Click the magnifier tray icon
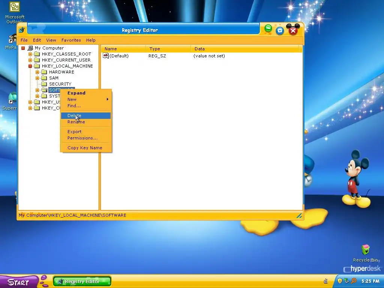 point(354,281)
